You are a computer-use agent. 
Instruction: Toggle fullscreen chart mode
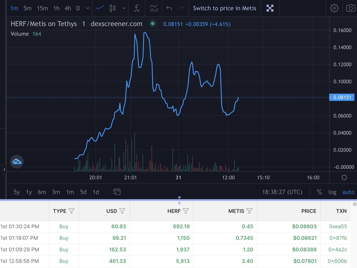[270, 8]
